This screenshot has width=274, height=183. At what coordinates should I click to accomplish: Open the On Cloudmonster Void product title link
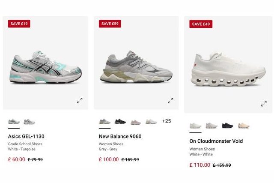pos(216,141)
